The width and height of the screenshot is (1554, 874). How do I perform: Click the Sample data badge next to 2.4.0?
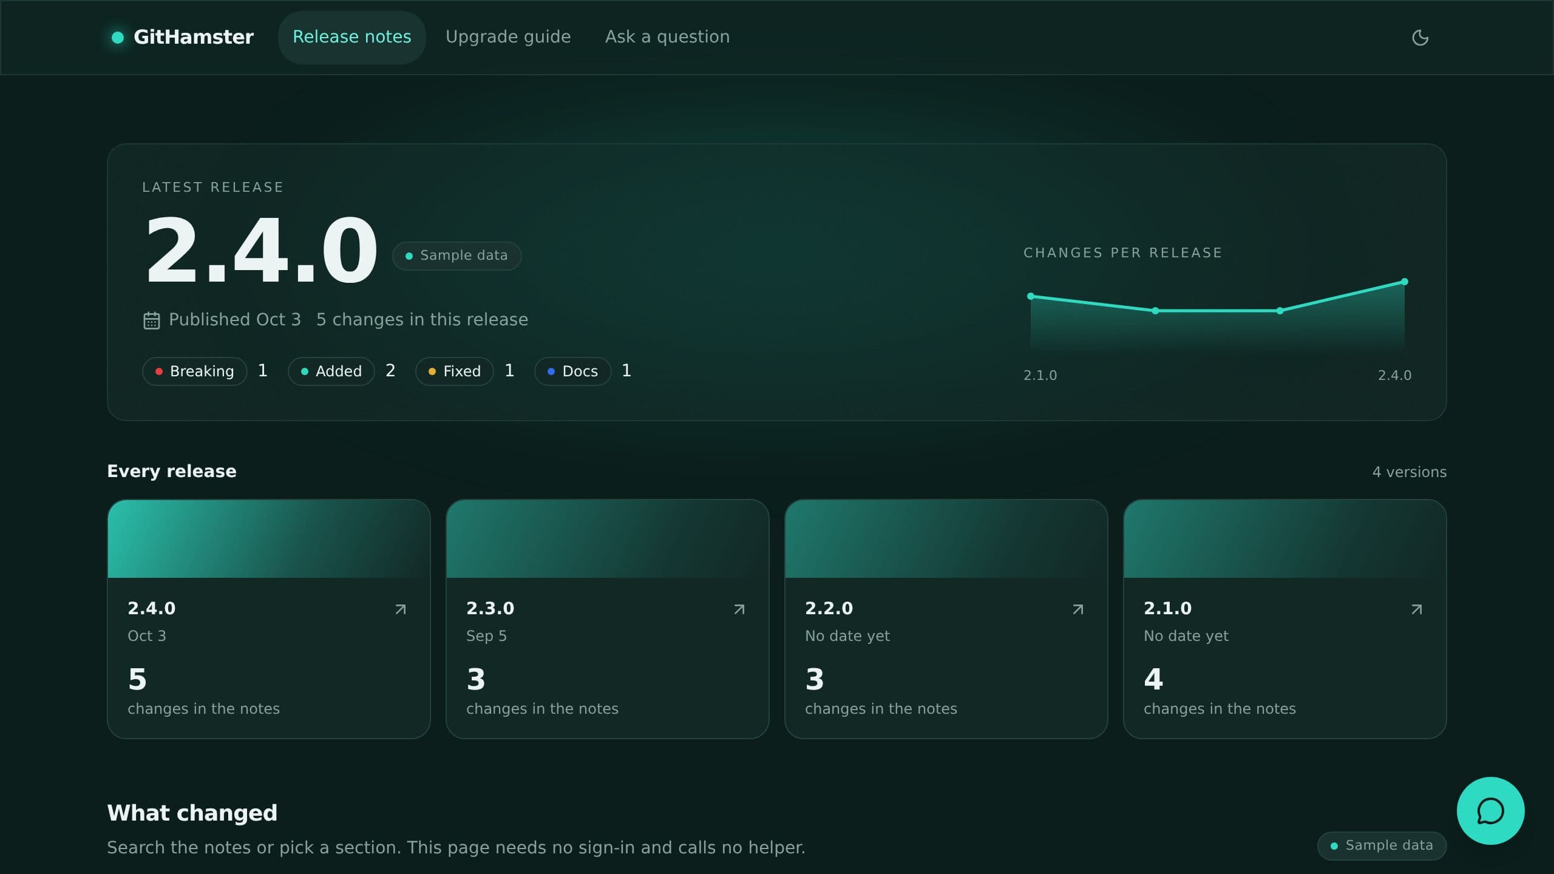tap(456, 256)
